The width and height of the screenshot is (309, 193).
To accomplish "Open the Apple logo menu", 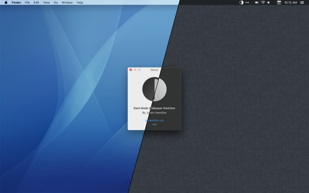I will click(6, 2).
